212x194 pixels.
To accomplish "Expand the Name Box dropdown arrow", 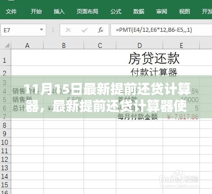I will pos(41,30).
